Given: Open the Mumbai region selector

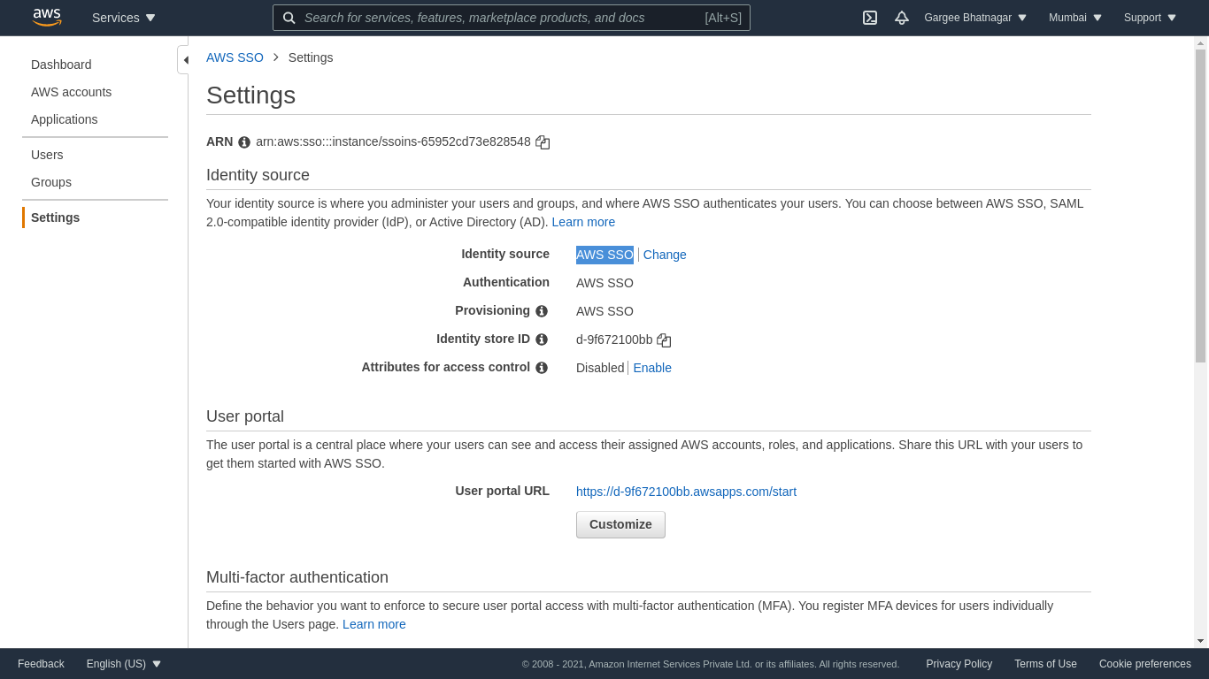Looking at the screenshot, I should click(x=1075, y=18).
